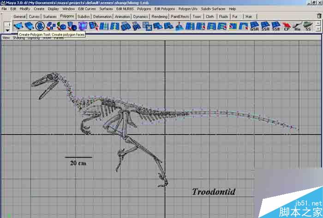Viewport: 323px width, 218px height.
Task: Switch to the Hair shelf tab
Action: point(249,17)
